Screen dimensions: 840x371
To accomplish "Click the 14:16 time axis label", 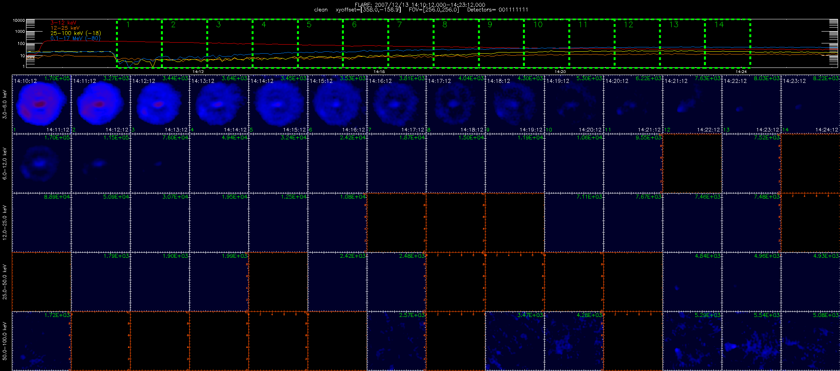I will point(379,72).
